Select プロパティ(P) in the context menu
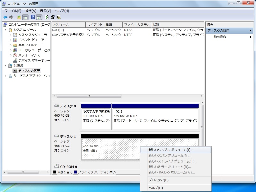 [x=158, y=180]
